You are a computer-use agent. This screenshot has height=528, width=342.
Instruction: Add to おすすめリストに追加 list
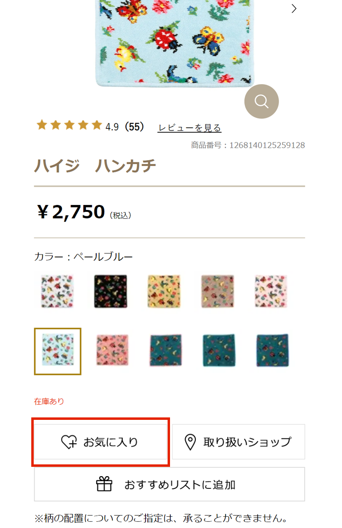(x=170, y=484)
